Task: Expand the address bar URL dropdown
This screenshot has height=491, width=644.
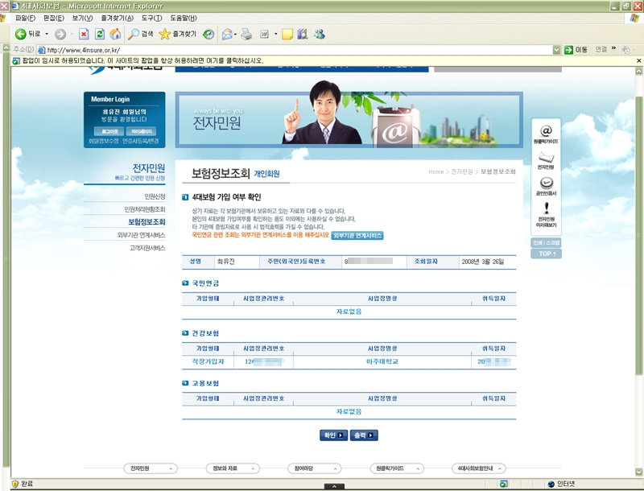Action: (556, 50)
